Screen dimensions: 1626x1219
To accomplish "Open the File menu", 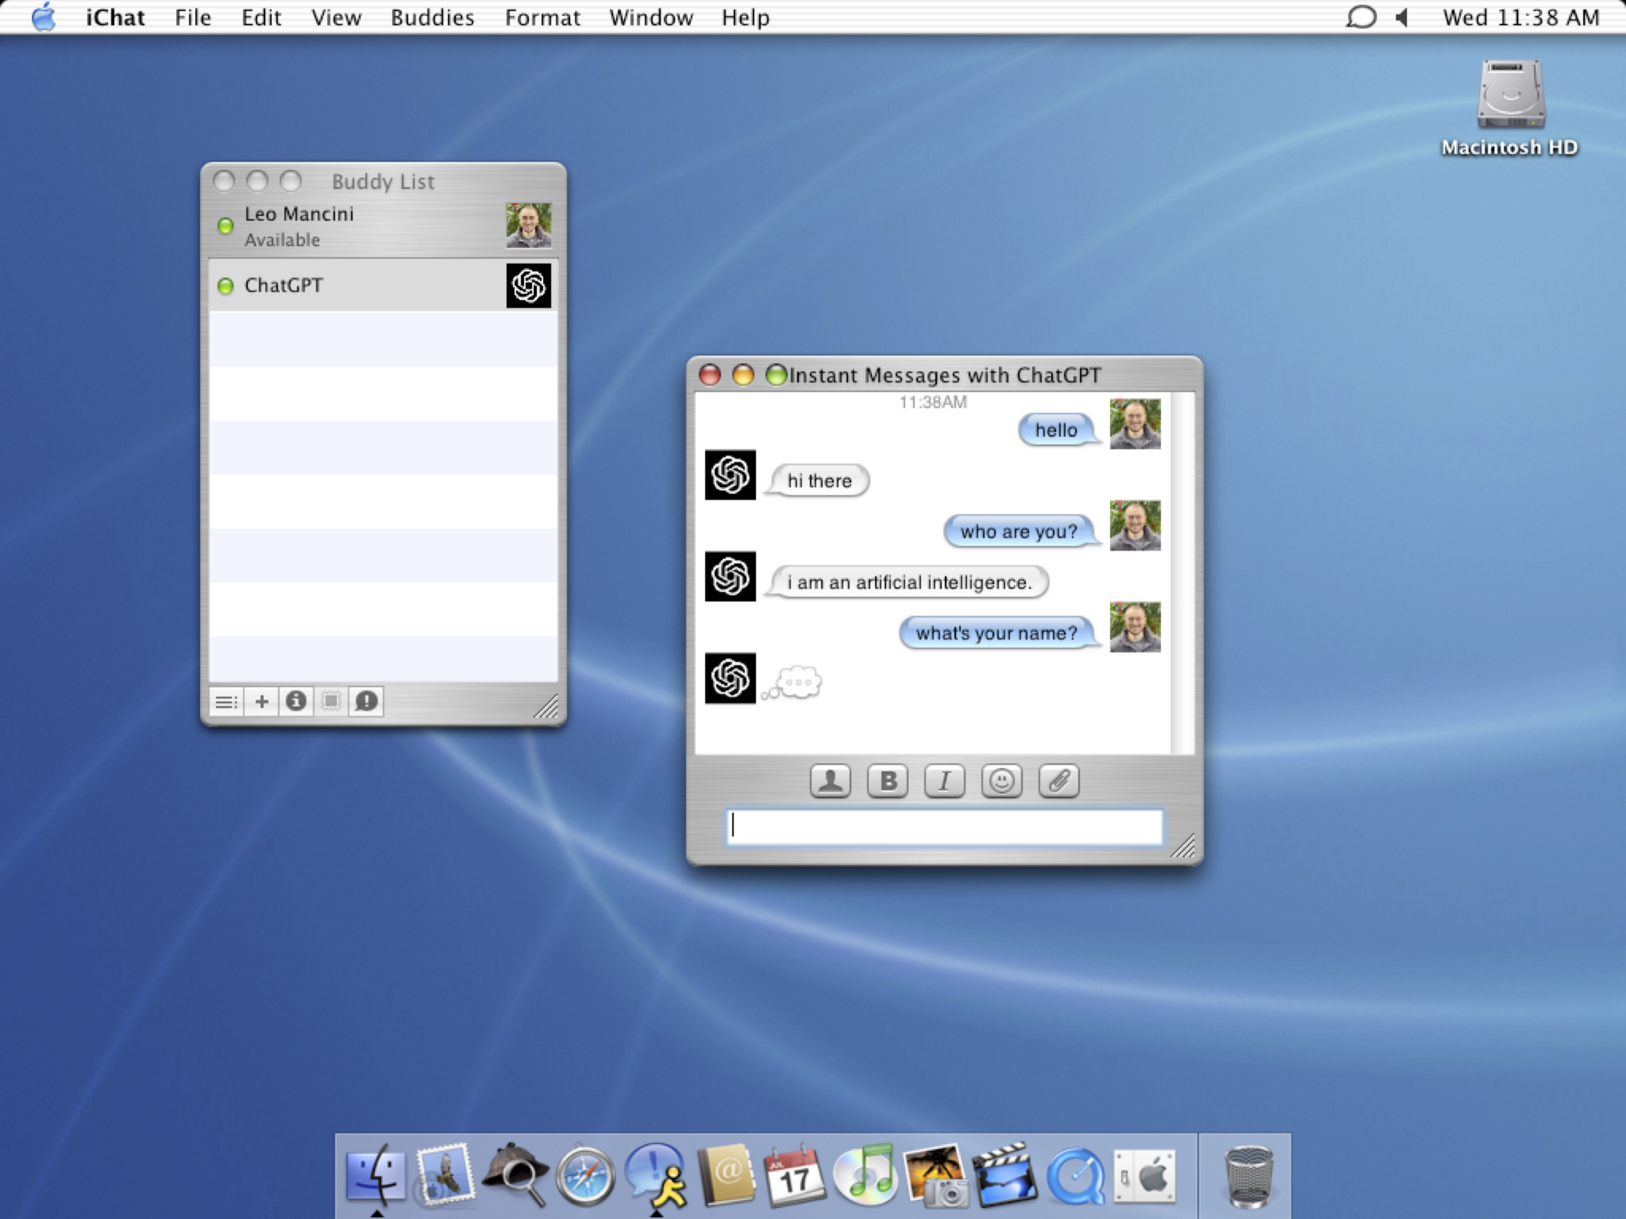I will (x=193, y=17).
